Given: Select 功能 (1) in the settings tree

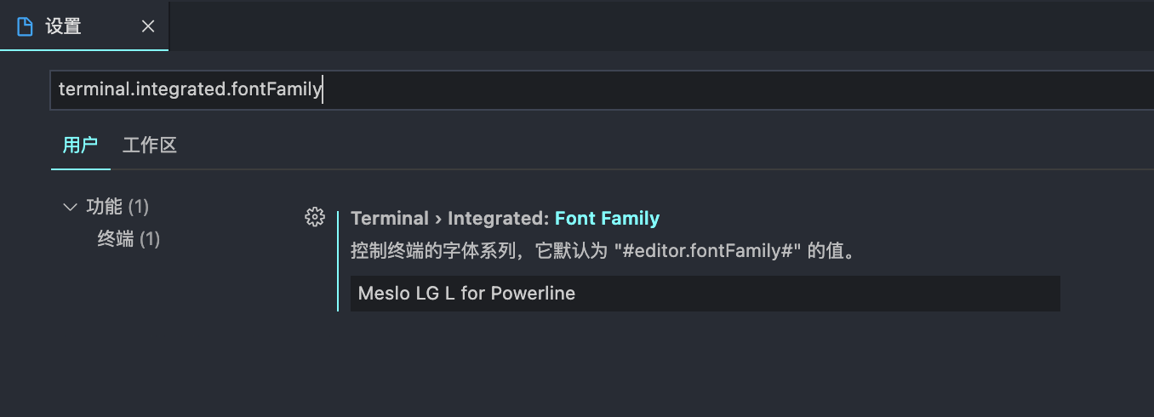Looking at the screenshot, I should pos(106,207).
